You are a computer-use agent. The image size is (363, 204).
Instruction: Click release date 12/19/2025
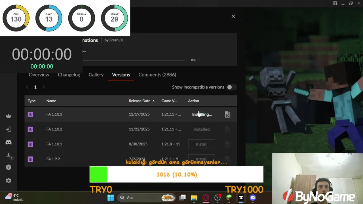139,114
